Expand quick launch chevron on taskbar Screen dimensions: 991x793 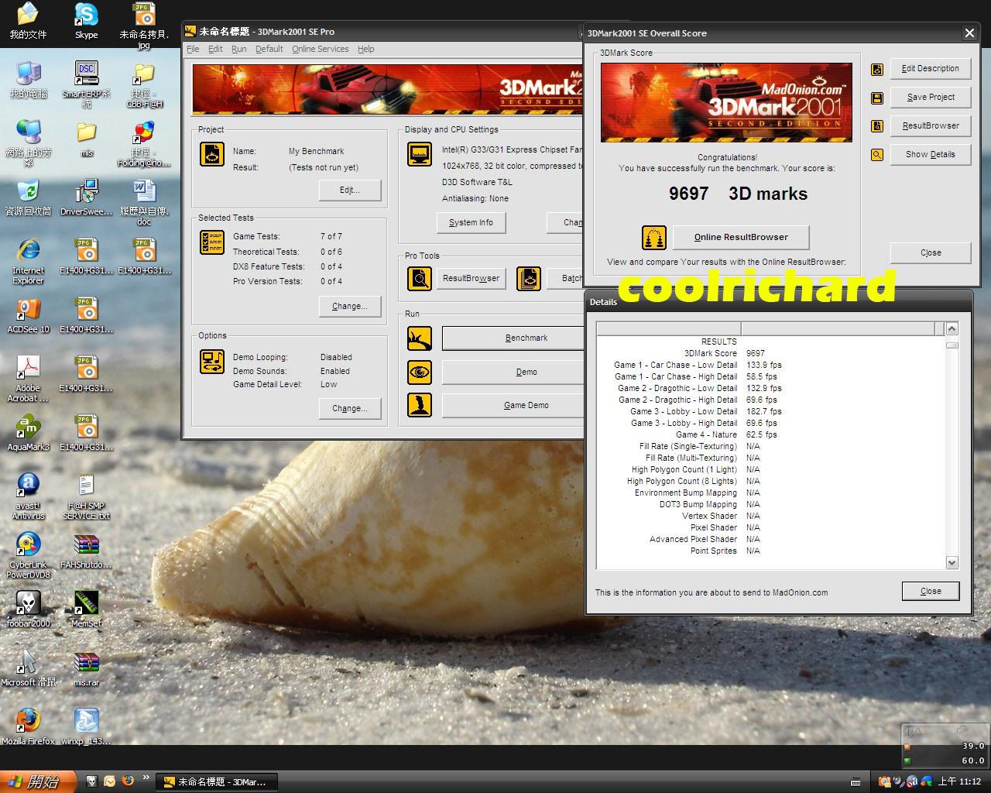coord(147,777)
